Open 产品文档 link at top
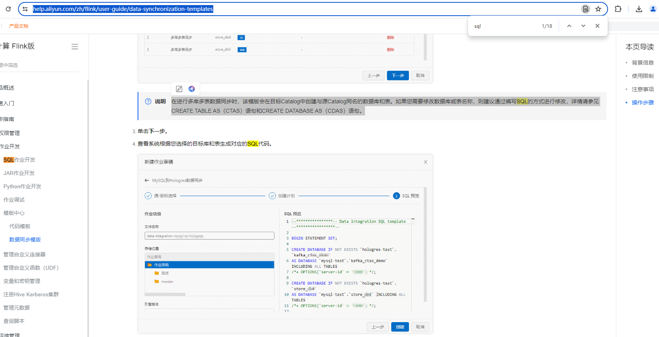659x337 pixels. (18, 26)
